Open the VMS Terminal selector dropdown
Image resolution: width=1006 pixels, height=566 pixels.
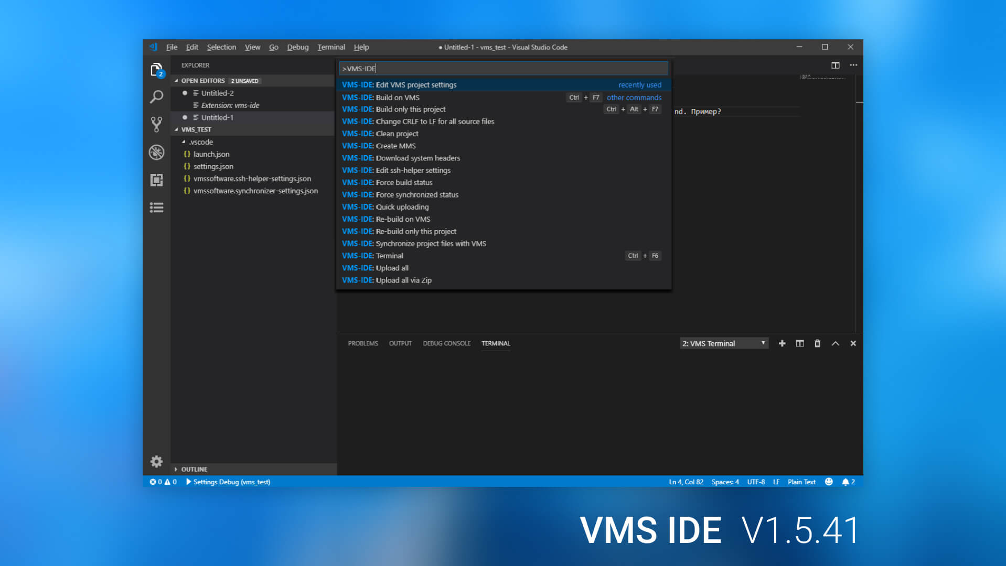click(x=724, y=343)
